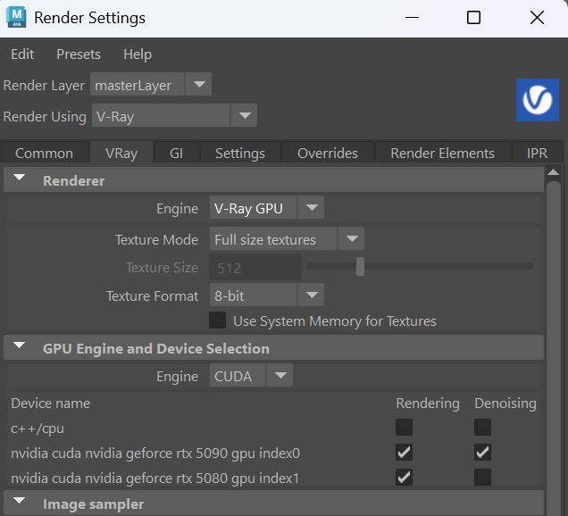Collapse the Renderer section
The image size is (568, 516).
pos(19,180)
